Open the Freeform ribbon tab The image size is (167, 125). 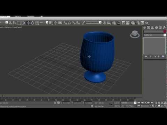[x=17, y=16]
